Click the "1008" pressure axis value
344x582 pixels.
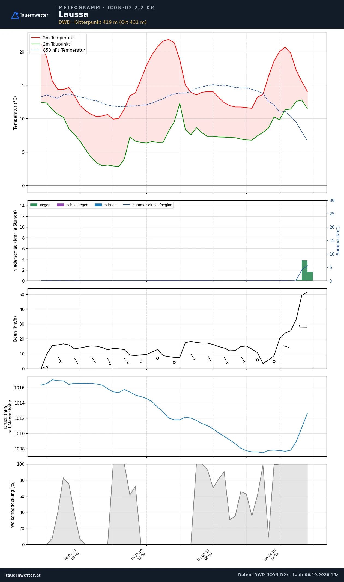pos(19,449)
